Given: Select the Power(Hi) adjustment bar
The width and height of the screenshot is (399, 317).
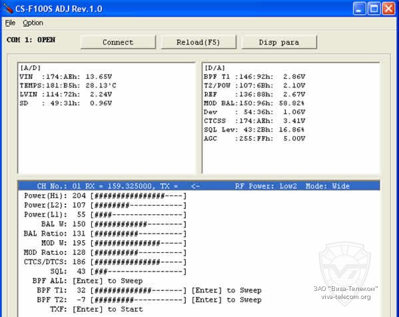Looking at the screenshot, I should pos(139,196).
